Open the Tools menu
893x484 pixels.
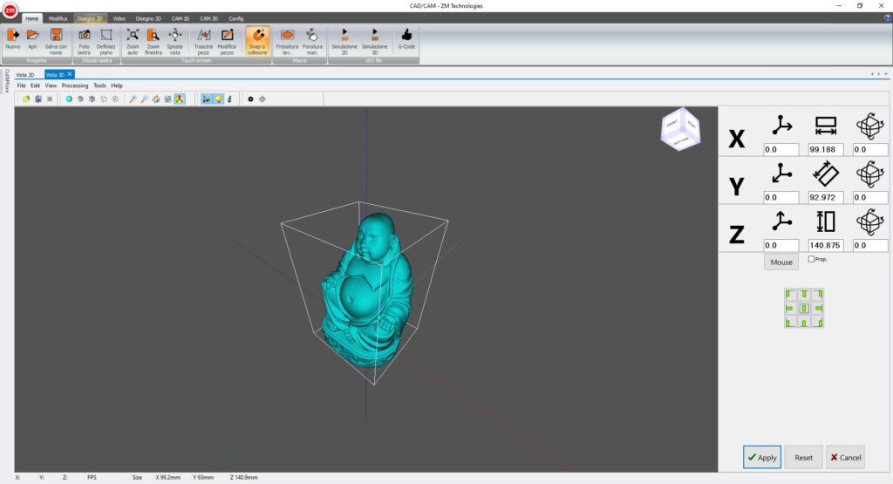[x=99, y=85]
